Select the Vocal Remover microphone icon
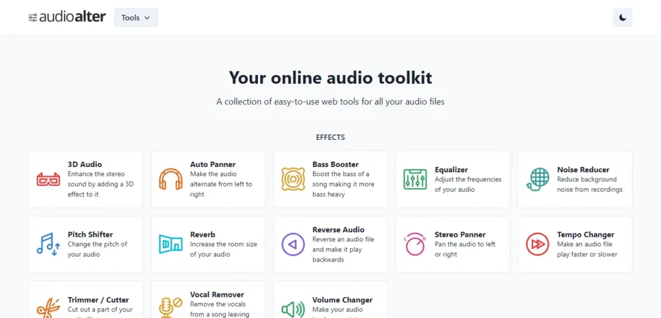 pyautogui.click(x=170, y=308)
